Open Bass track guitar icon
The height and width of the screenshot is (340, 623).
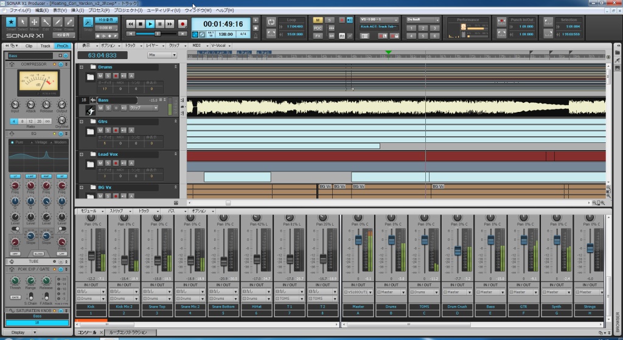coord(90,111)
